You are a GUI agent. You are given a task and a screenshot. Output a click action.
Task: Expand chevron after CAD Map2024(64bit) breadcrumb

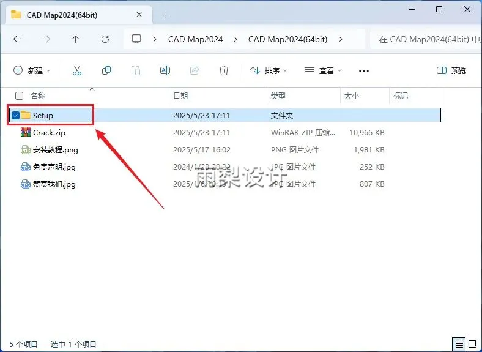click(341, 39)
